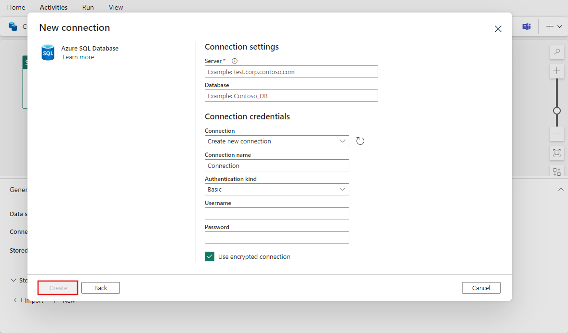The image size is (568, 333).
Task: Click the Microsoft Teams icon
Action: pos(527,26)
